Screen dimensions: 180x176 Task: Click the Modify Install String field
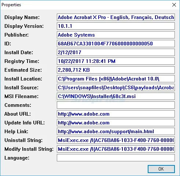[116, 149]
